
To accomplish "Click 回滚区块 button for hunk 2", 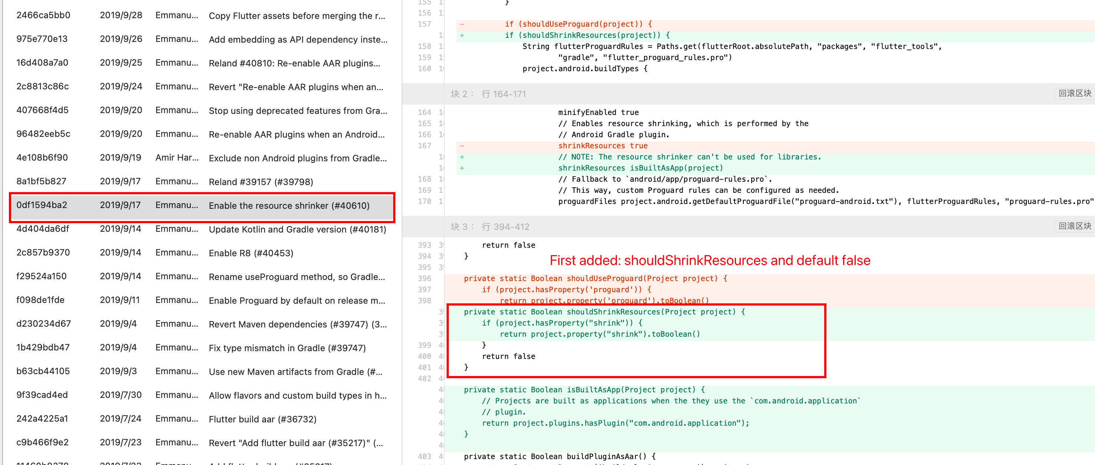I will point(1075,94).
